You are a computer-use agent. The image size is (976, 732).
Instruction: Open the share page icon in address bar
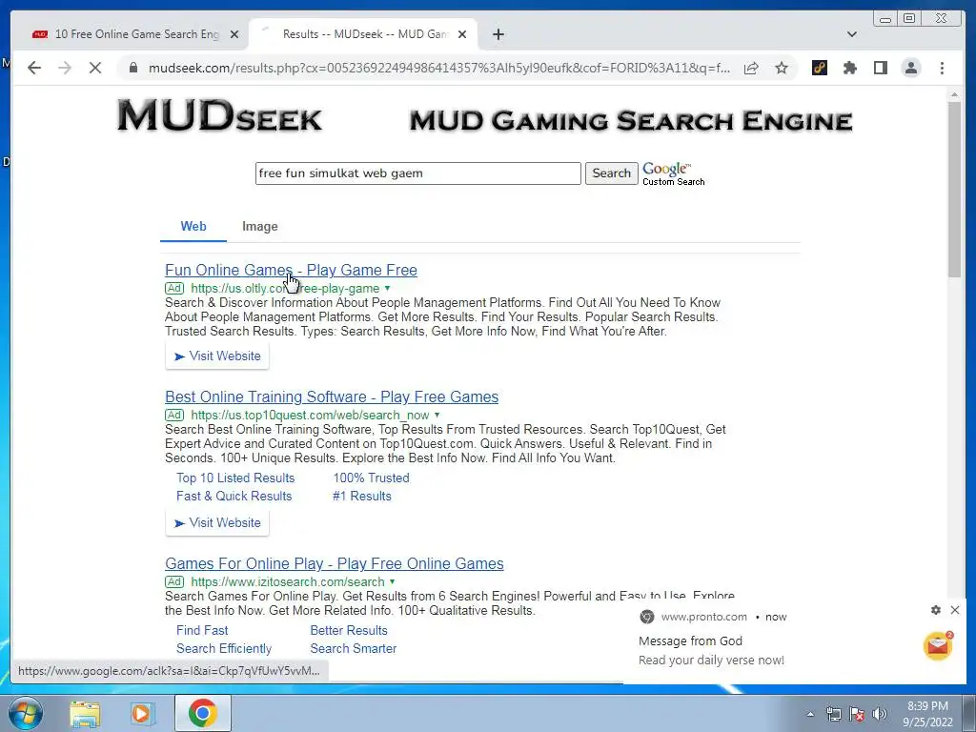[751, 68]
